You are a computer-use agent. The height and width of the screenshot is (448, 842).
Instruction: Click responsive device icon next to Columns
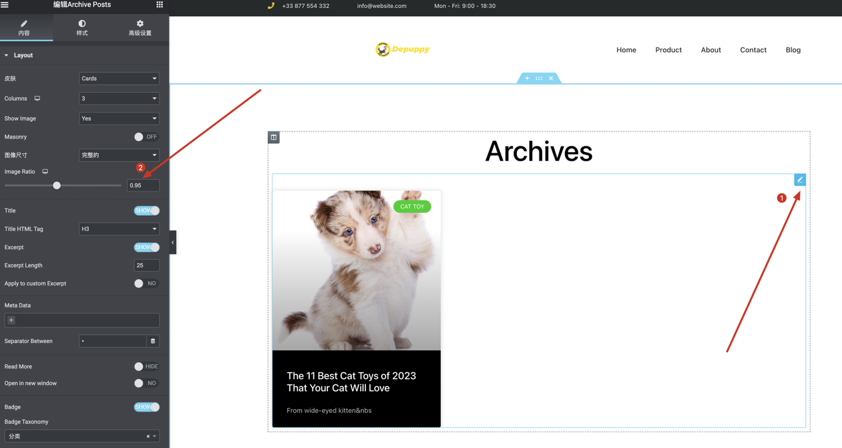click(x=37, y=98)
